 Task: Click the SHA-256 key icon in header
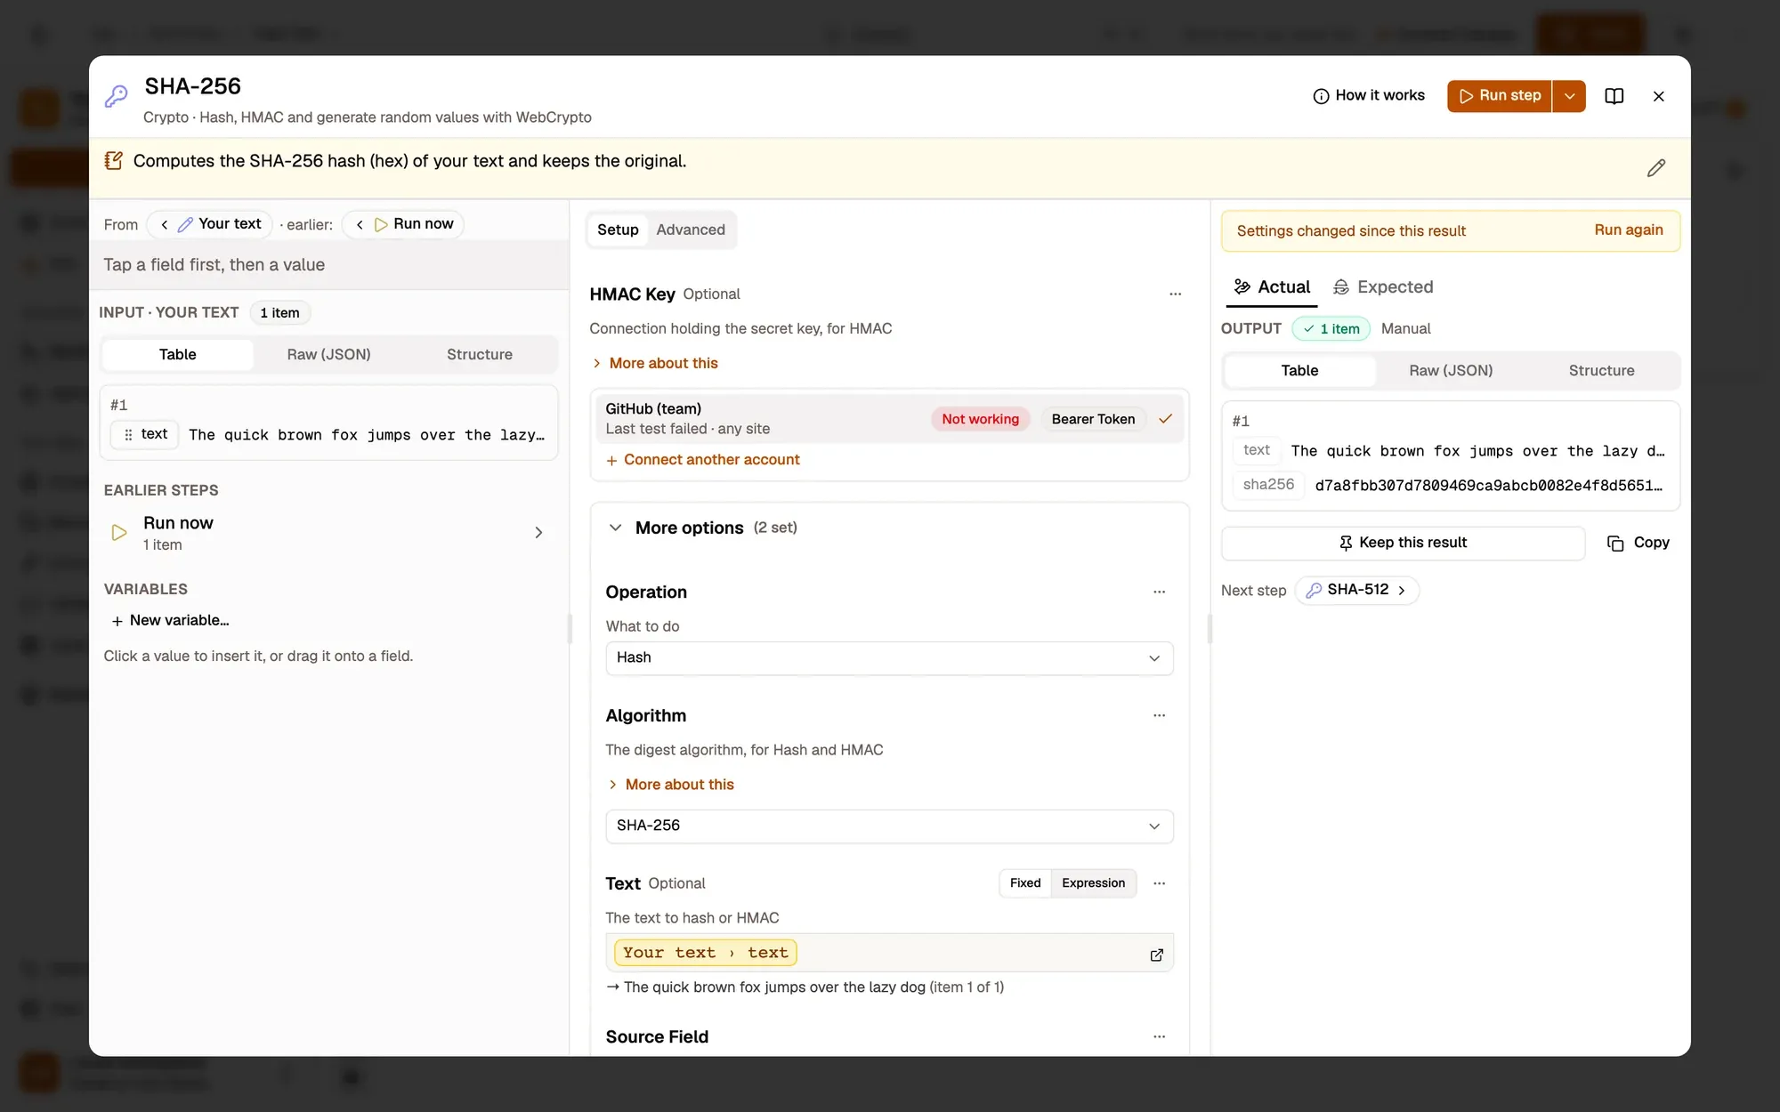tap(117, 96)
